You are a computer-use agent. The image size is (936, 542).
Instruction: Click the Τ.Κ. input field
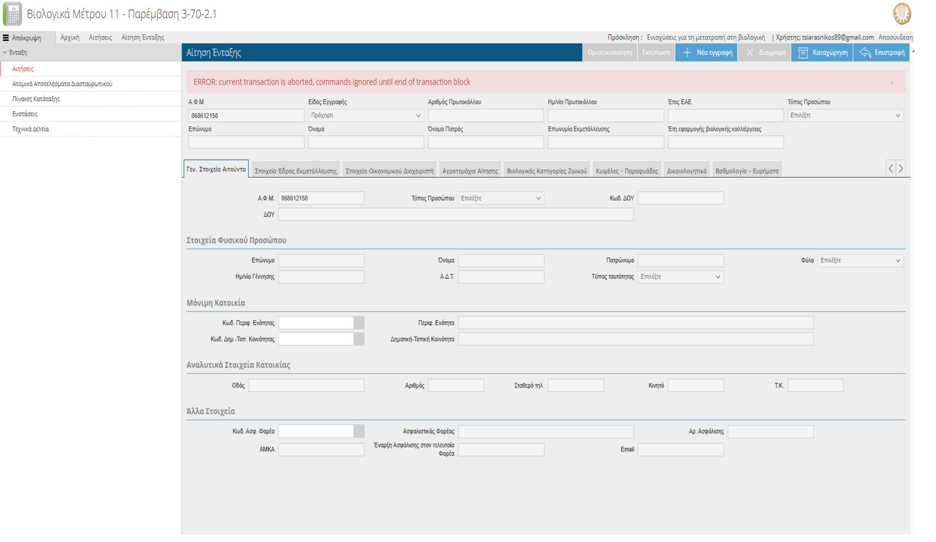[815, 385]
